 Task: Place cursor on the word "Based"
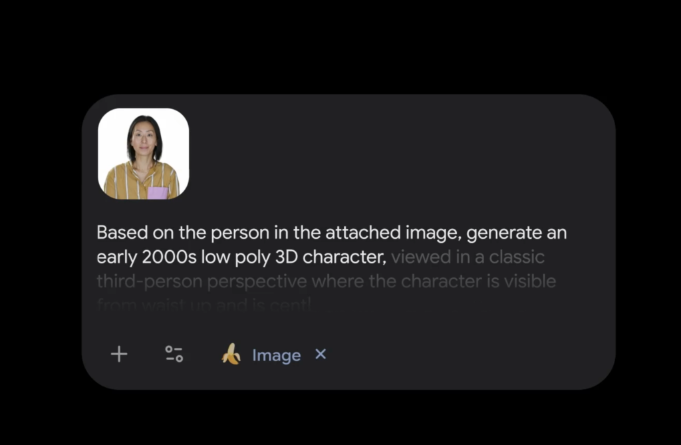[x=122, y=233]
